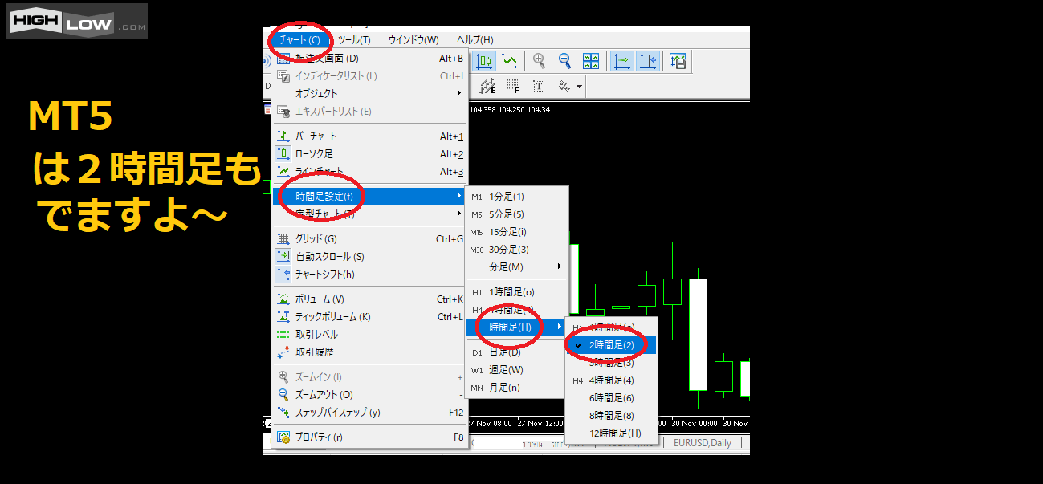This screenshot has width=1043, height=484.
Task: Click the tile windows grid toolbar icon
Action: click(590, 62)
